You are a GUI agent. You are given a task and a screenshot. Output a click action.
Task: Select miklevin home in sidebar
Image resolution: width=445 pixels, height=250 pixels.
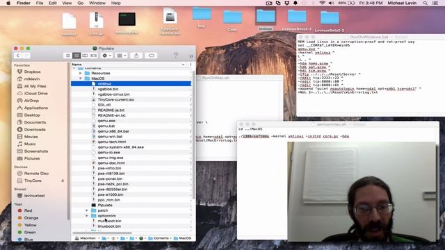[x=32, y=78]
